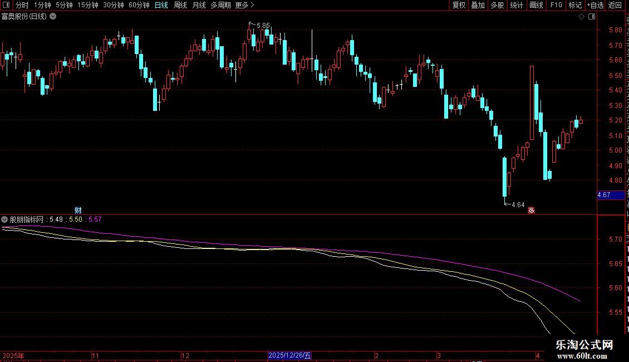Click the white 5.48 indicator value
Viewport: 629px width, 362px height.
click(57, 219)
